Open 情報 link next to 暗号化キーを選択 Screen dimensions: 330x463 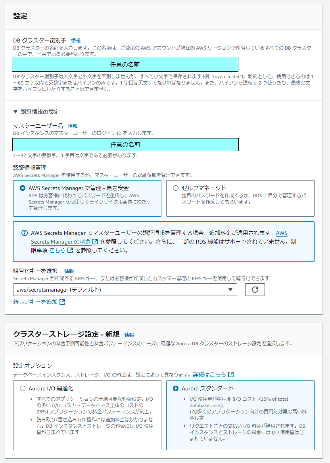point(69,271)
